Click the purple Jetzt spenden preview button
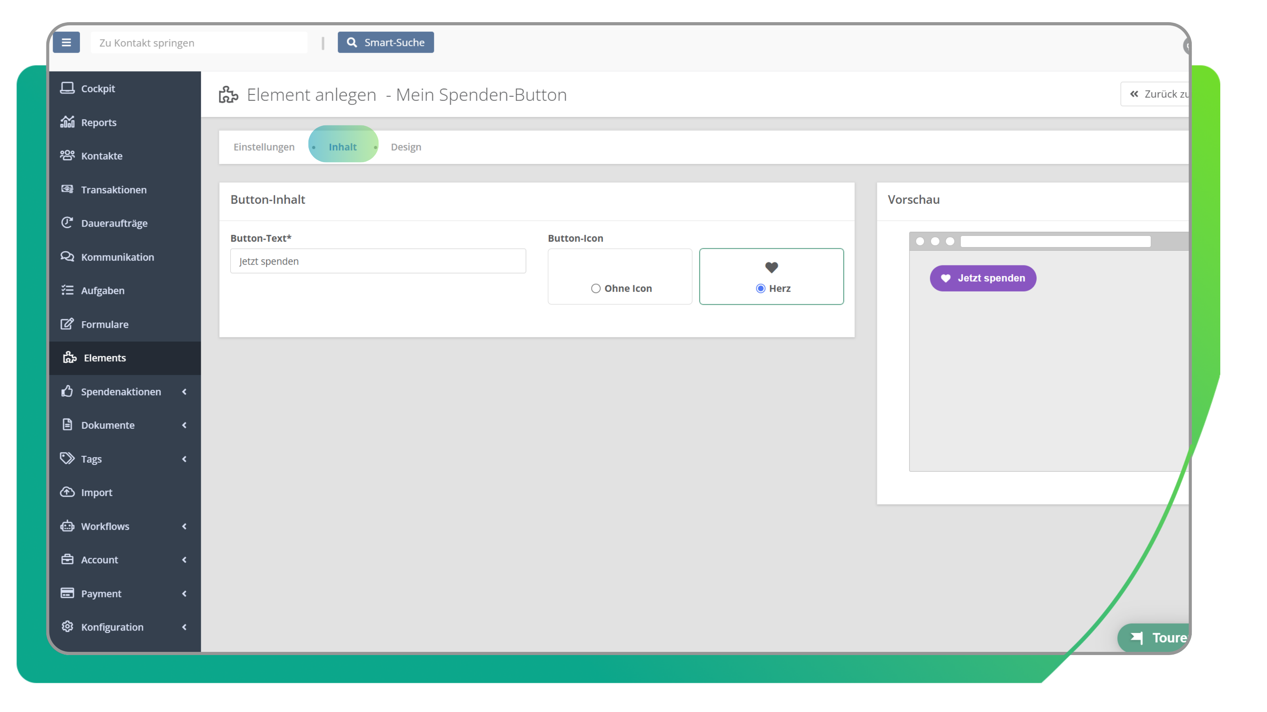This screenshot has width=1267, height=712. tap(983, 278)
